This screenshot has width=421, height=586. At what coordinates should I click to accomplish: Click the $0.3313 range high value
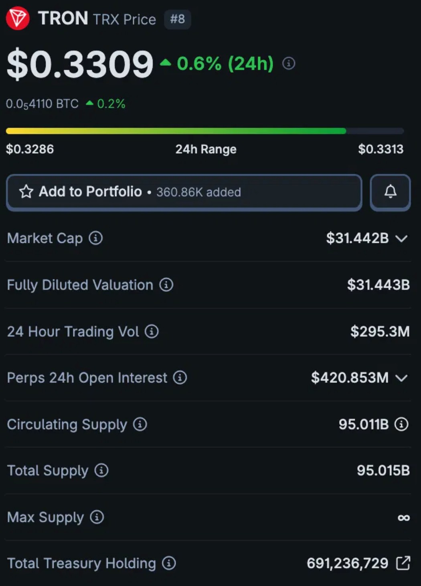tap(381, 149)
